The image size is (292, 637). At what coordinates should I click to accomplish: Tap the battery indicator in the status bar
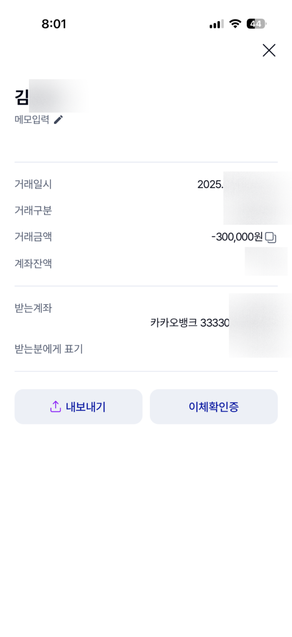pos(256,24)
